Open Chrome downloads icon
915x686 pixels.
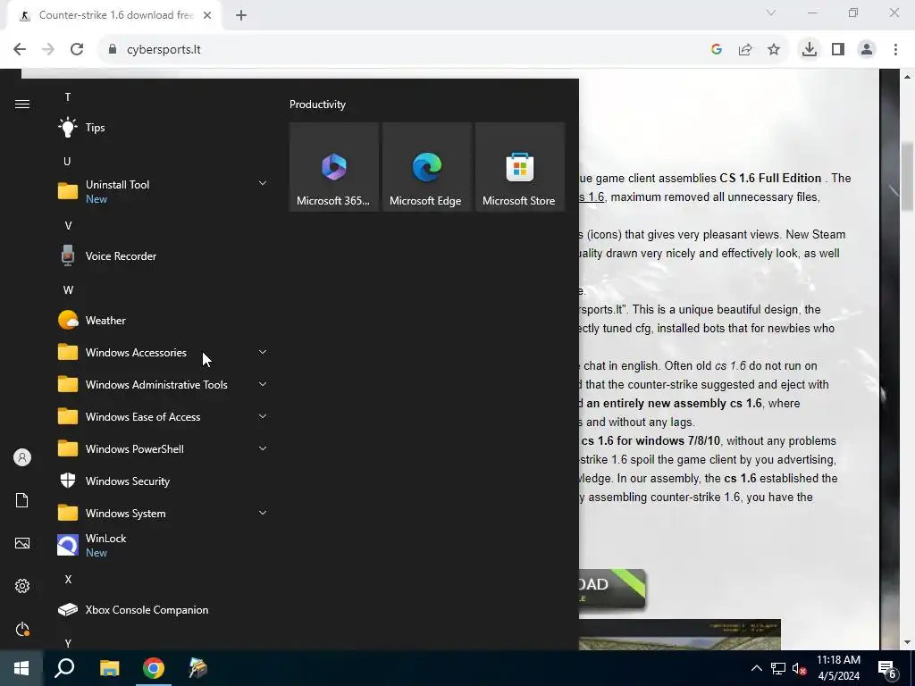tap(809, 50)
